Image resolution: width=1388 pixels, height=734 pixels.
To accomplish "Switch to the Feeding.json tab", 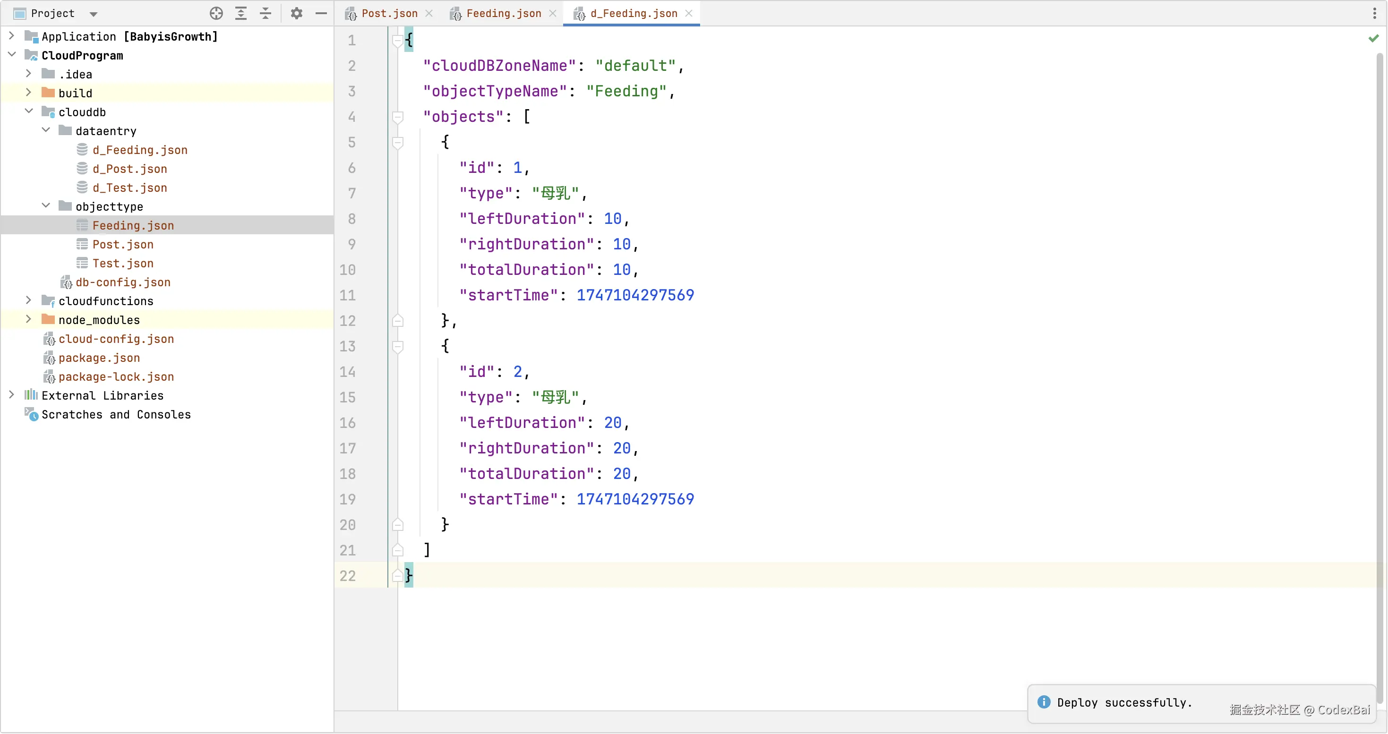I will click(503, 14).
